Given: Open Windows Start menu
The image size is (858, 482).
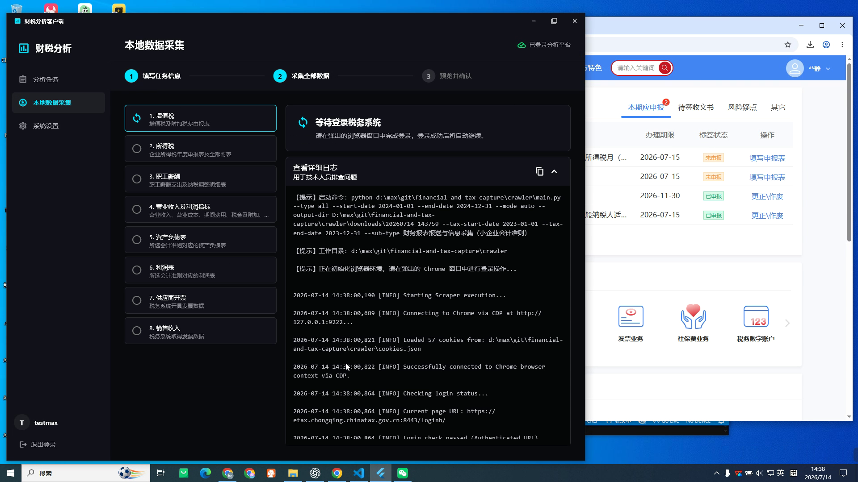Looking at the screenshot, I should tap(11, 473).
